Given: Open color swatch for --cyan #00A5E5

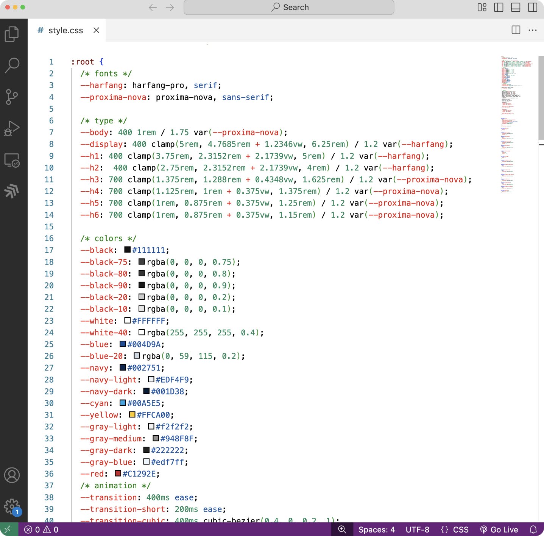Looking at the screenshot, I should [123, 402].
